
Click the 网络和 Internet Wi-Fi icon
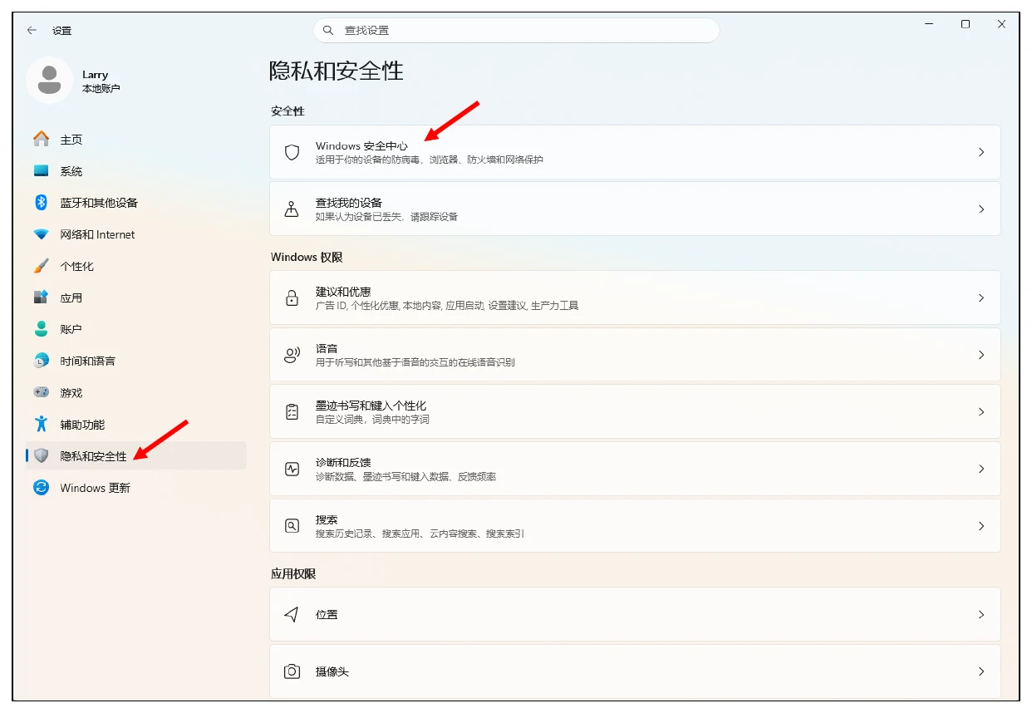[41, 234]
